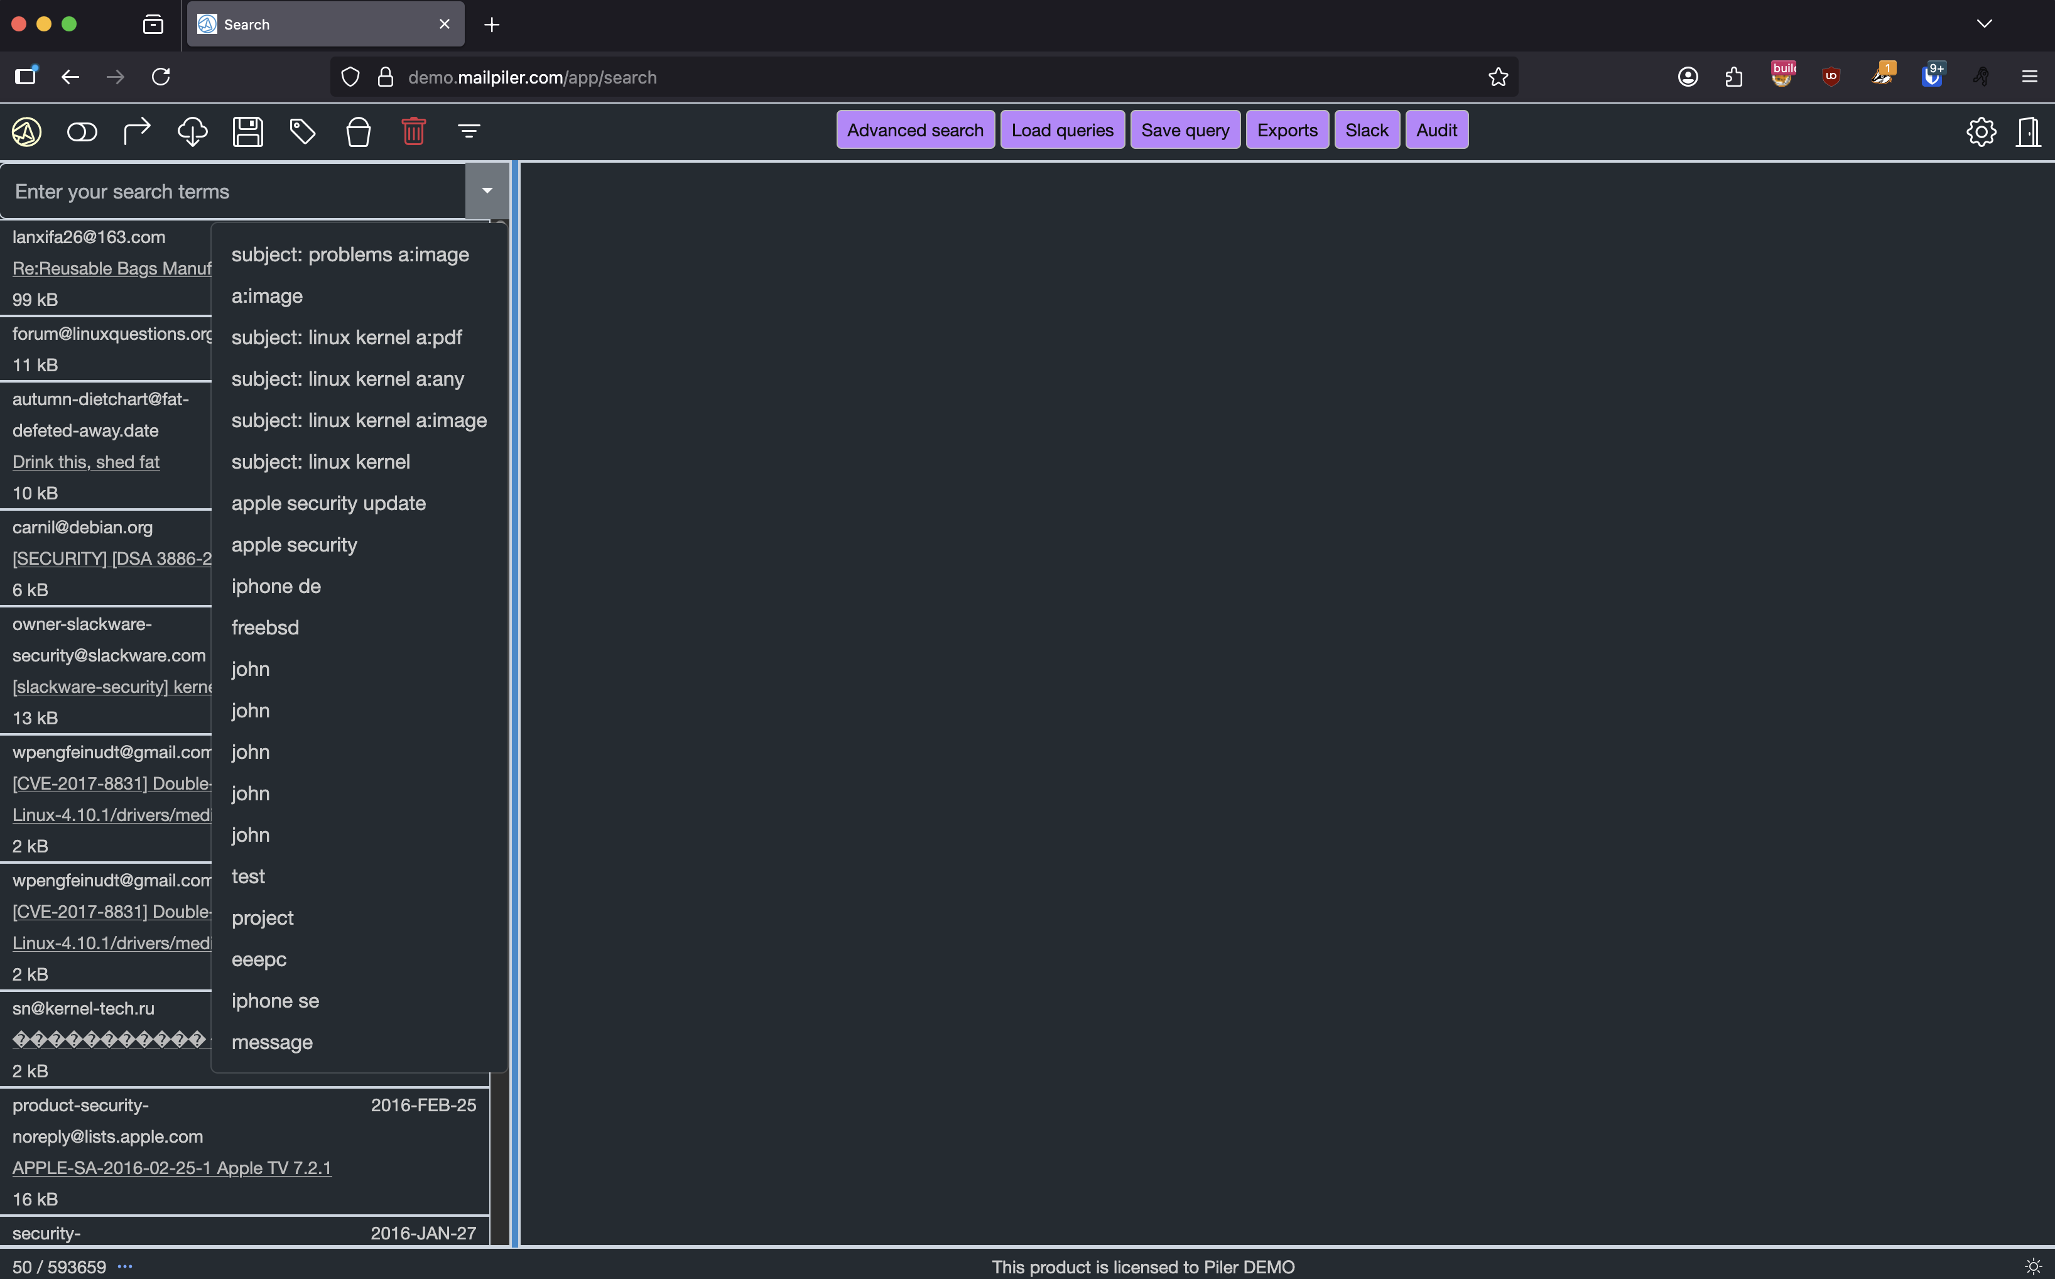Click the Advanced search button
Image resolution: width=2055 pixels, height=1279 pixels.
[915, 130]
